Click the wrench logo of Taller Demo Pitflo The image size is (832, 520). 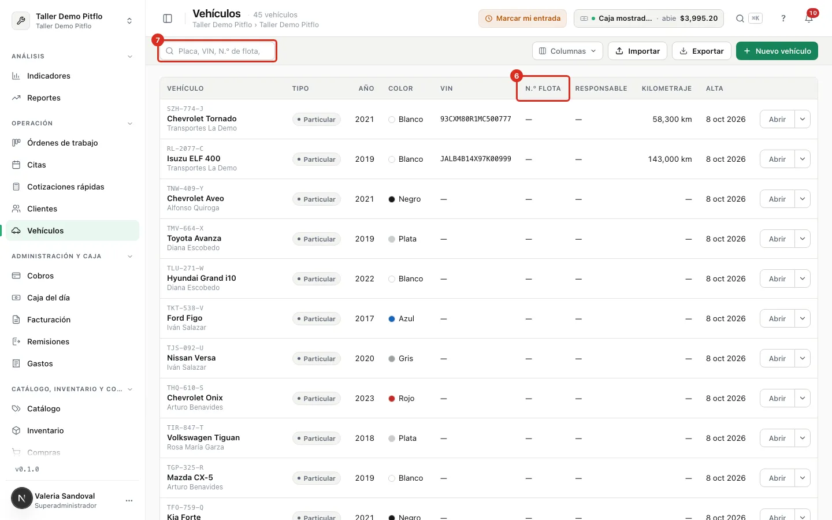click(x=21, y=21)
